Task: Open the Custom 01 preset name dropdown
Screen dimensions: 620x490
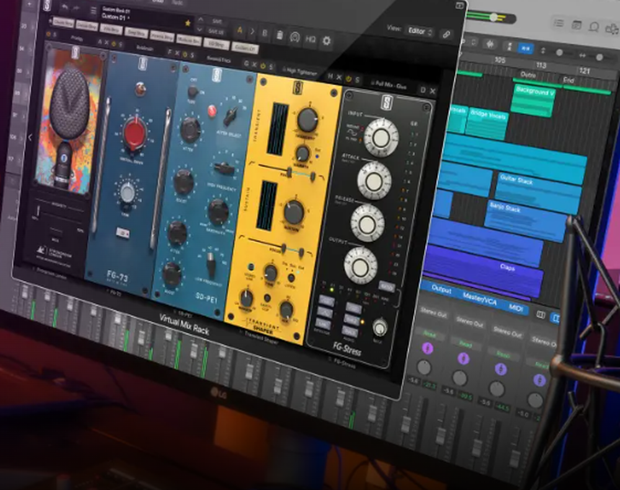Action: click(116, 17)
